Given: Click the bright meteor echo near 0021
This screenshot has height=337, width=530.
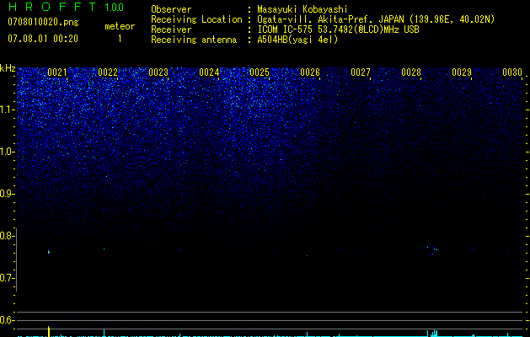Looking at the screenshot, I should click(49, 251).
